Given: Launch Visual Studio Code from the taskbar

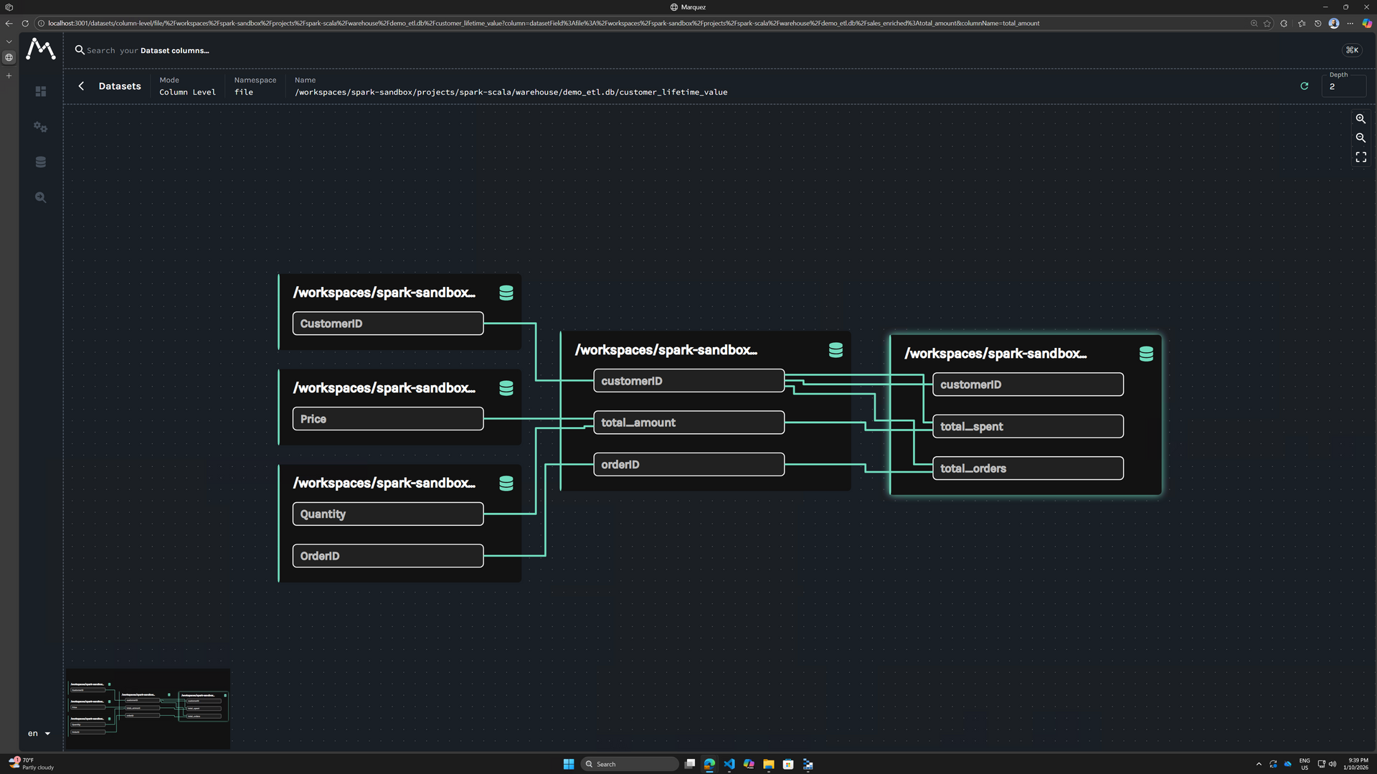Looking at the screenshot, I should (729, 764).
